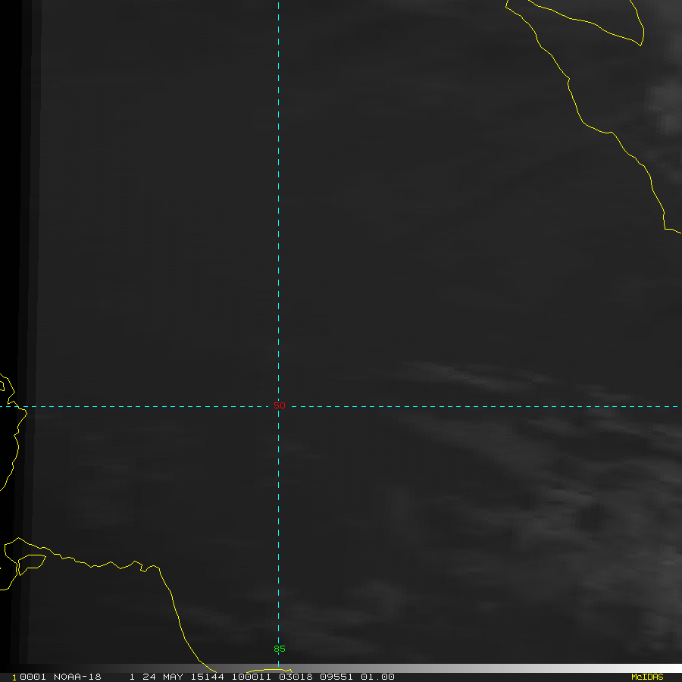This screenshot has width=682, height=682.
Task: Select the 15144 Julian date value
Action: tap(207, 677)
